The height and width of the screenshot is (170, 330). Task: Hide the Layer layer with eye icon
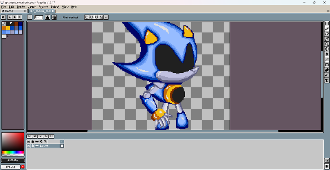29,146
